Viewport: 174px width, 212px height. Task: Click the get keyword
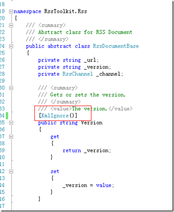[55, 136]
